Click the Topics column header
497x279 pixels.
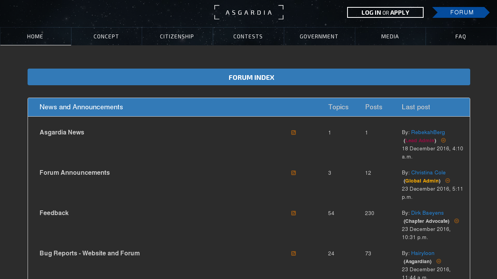point(338,107)
